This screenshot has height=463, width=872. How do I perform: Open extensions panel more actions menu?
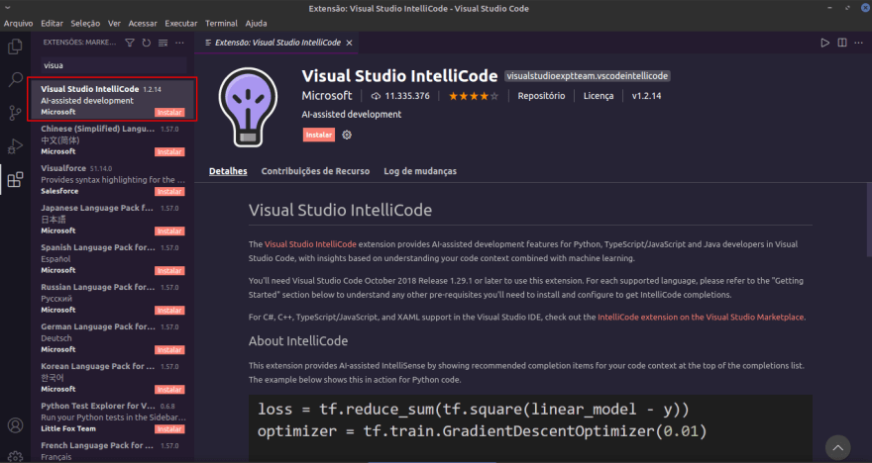(179, 43)
